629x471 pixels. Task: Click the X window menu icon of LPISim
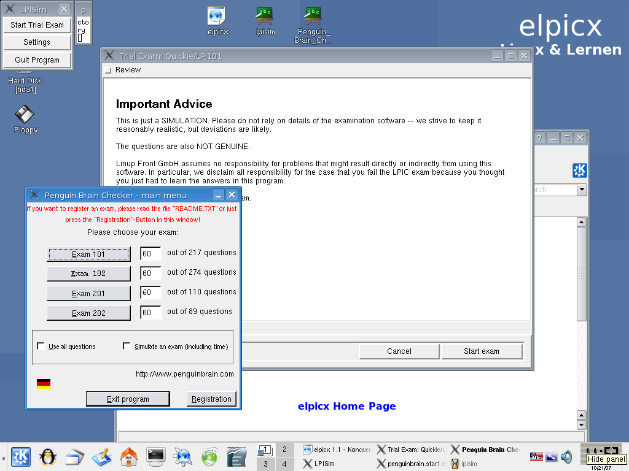(10, 9)
